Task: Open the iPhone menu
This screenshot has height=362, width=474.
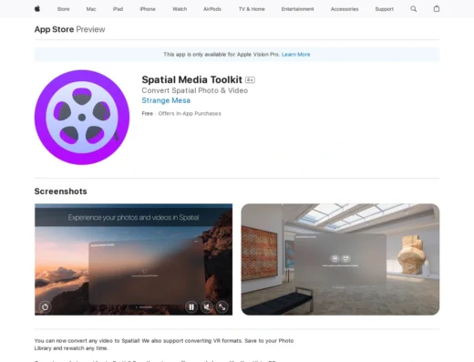Action: coord(148,9)
